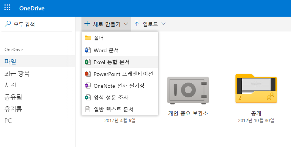
Task: Create a OneNote 전자 필기장
Action: coord(120,86)
